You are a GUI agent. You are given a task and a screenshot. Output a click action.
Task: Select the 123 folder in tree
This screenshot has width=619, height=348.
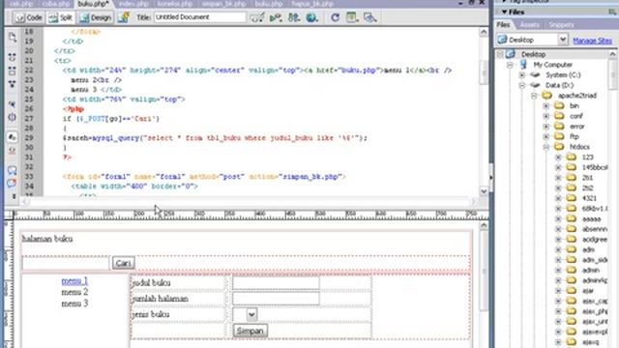click(x=587, y=157)
